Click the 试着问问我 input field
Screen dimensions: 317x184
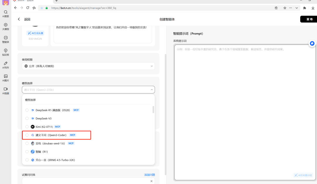coord(88,181)
